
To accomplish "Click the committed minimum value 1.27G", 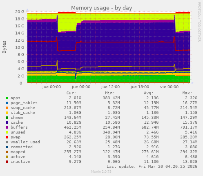I will [x=114, y=147].
